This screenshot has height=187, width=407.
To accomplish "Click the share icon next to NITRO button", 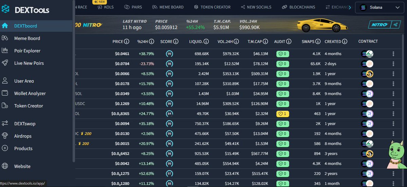I will [x=396, y=25].
